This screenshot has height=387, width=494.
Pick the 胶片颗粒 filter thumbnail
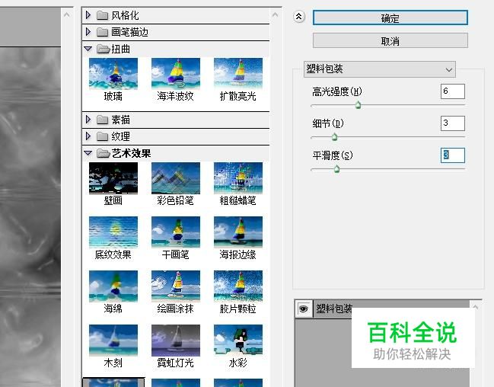(237, 286)
